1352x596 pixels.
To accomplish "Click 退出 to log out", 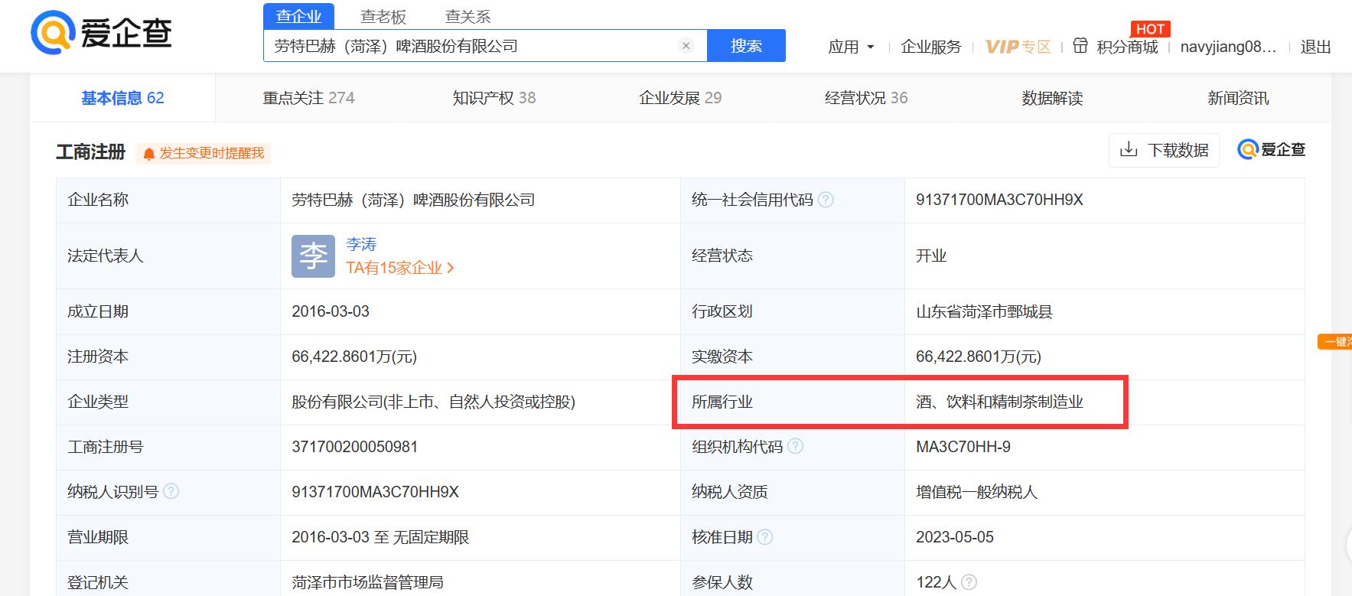I will pyautogui.click(x=1316, y=47).
